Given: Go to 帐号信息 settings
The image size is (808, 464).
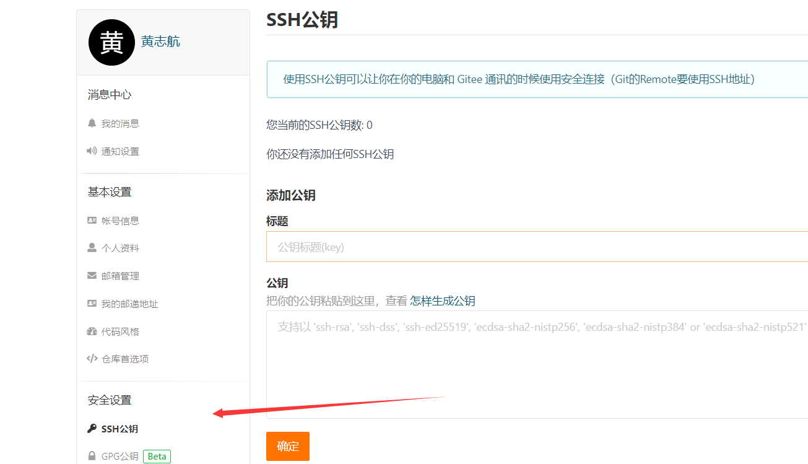Looking at the screenshot, I should (x=120, y=221).
